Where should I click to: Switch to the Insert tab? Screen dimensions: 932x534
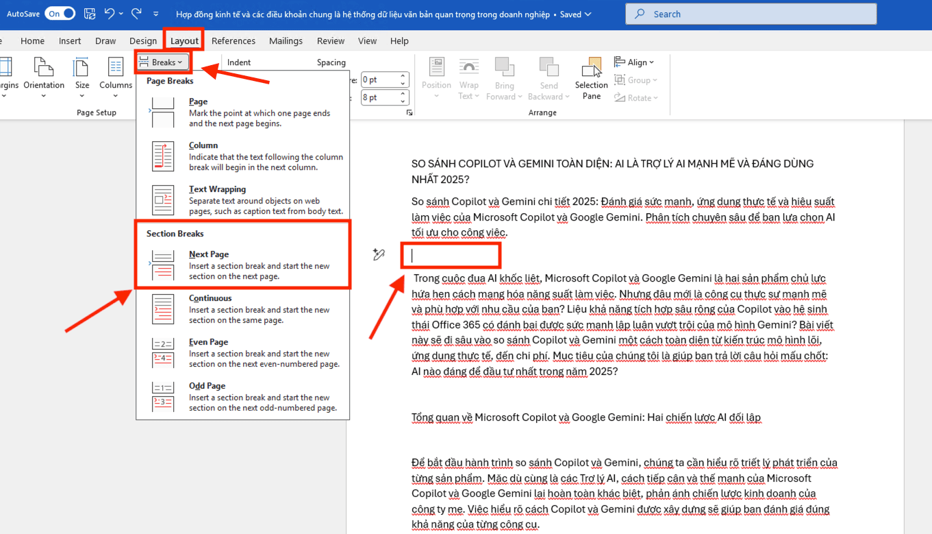(70, 40)
